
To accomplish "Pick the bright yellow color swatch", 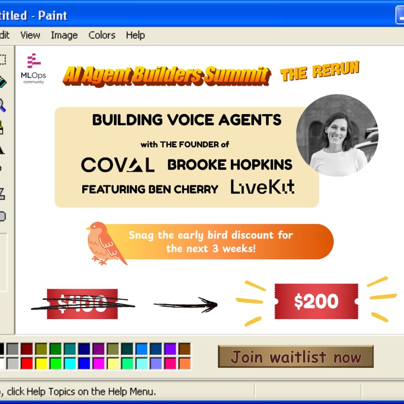I will pos(41,363).
